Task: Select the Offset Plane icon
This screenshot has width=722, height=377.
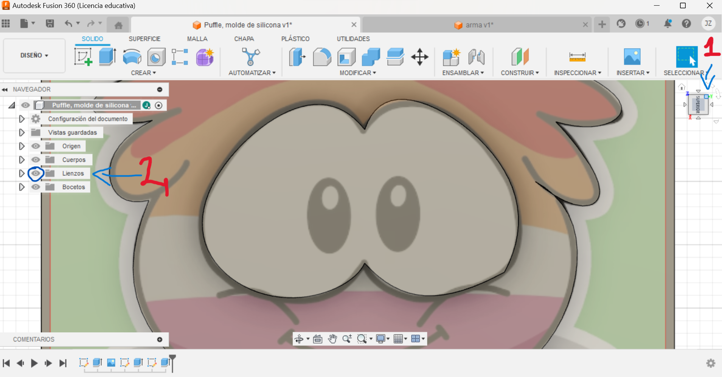Action: [x=520, y=57]
